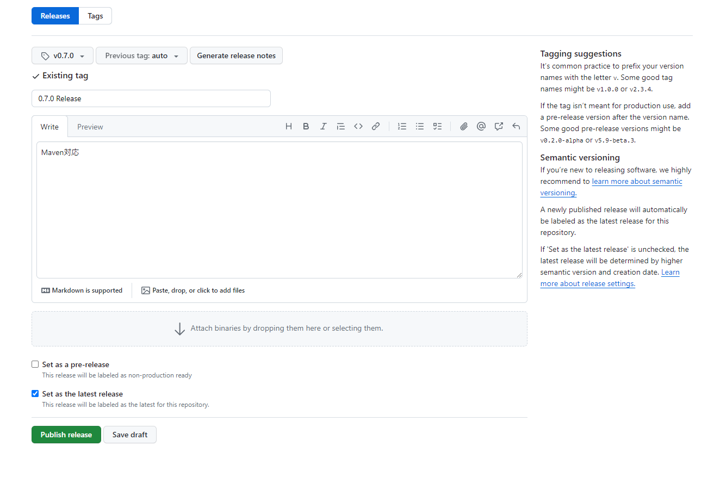Click the Generate release notes button
The image size is (714, 477).
tap(236, 55)
